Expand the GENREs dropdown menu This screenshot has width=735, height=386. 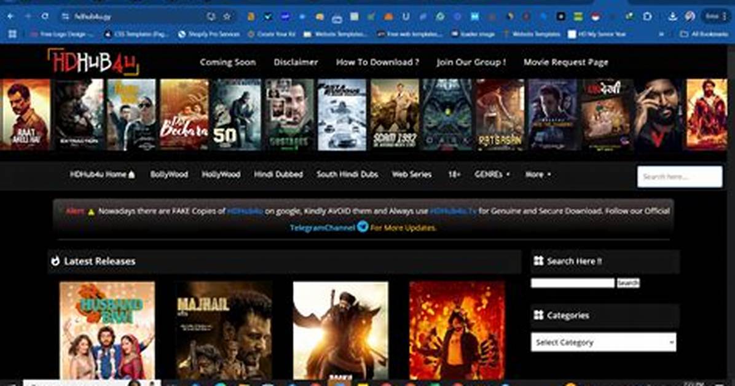pyautogui.click(x=492, y=175)
